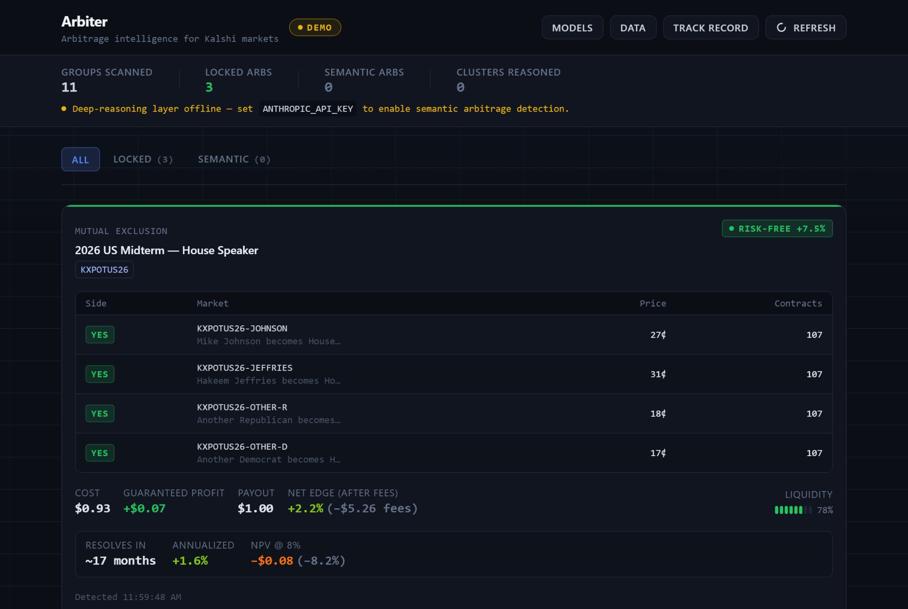
Task: Select KXPOTUS26-OTHER-D market row
Action: pos(454,453)
